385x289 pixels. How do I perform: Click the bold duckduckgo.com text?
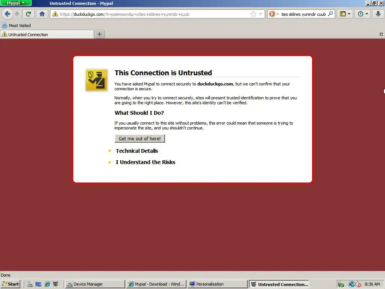(215, 84)
